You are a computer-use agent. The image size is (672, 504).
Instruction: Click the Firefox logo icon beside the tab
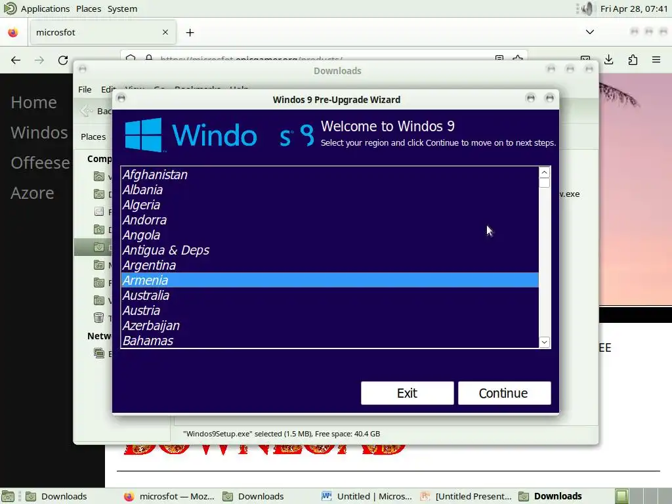pyautogui.click(x=13, y=32)
